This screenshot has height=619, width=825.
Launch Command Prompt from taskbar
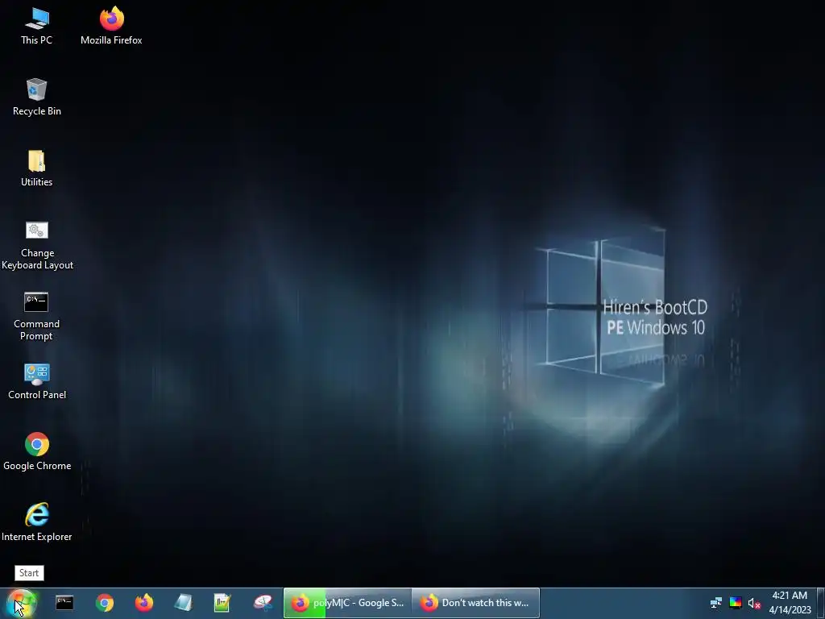coord(64,603)
